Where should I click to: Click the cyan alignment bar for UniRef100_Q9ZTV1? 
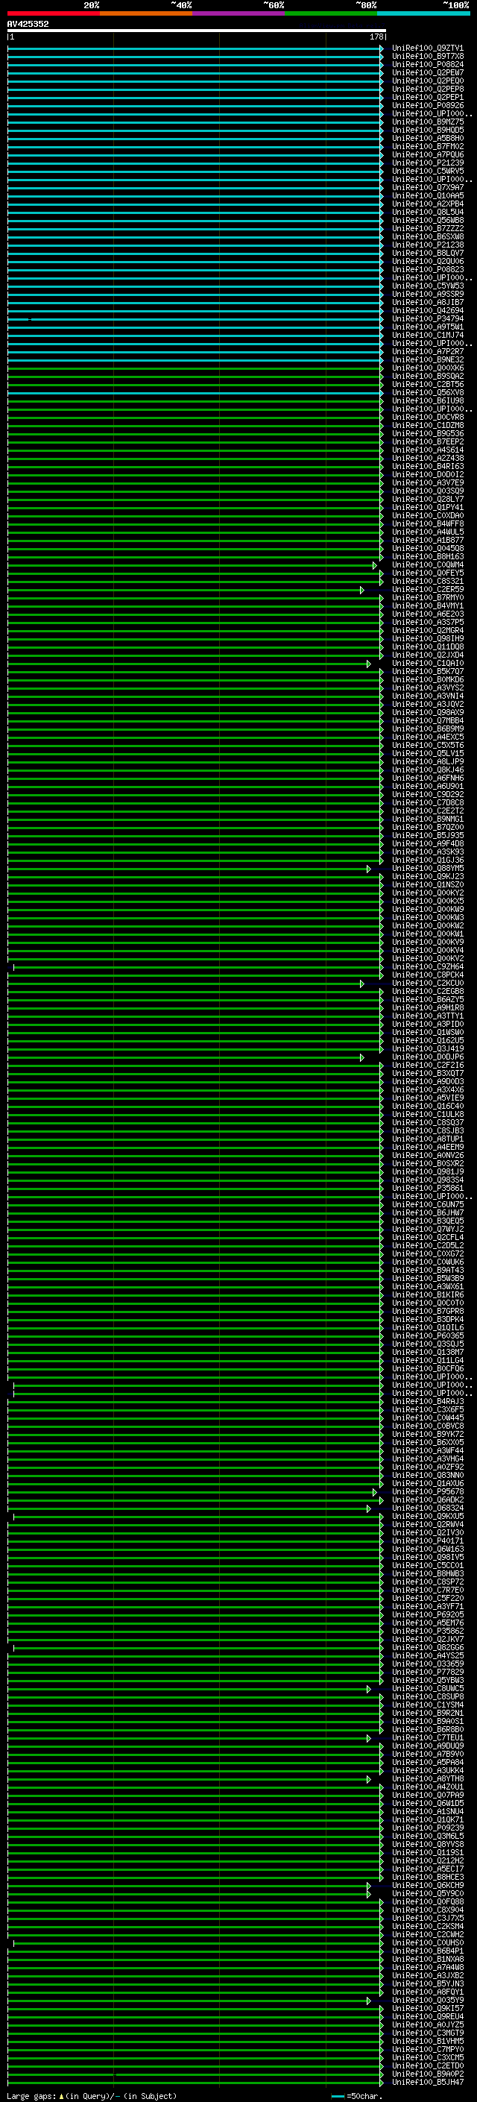[x=195, y=48]
